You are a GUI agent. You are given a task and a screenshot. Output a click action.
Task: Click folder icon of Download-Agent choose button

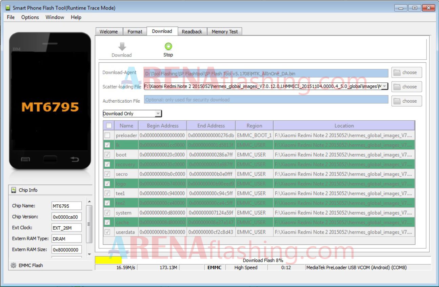tap(397, 72)
